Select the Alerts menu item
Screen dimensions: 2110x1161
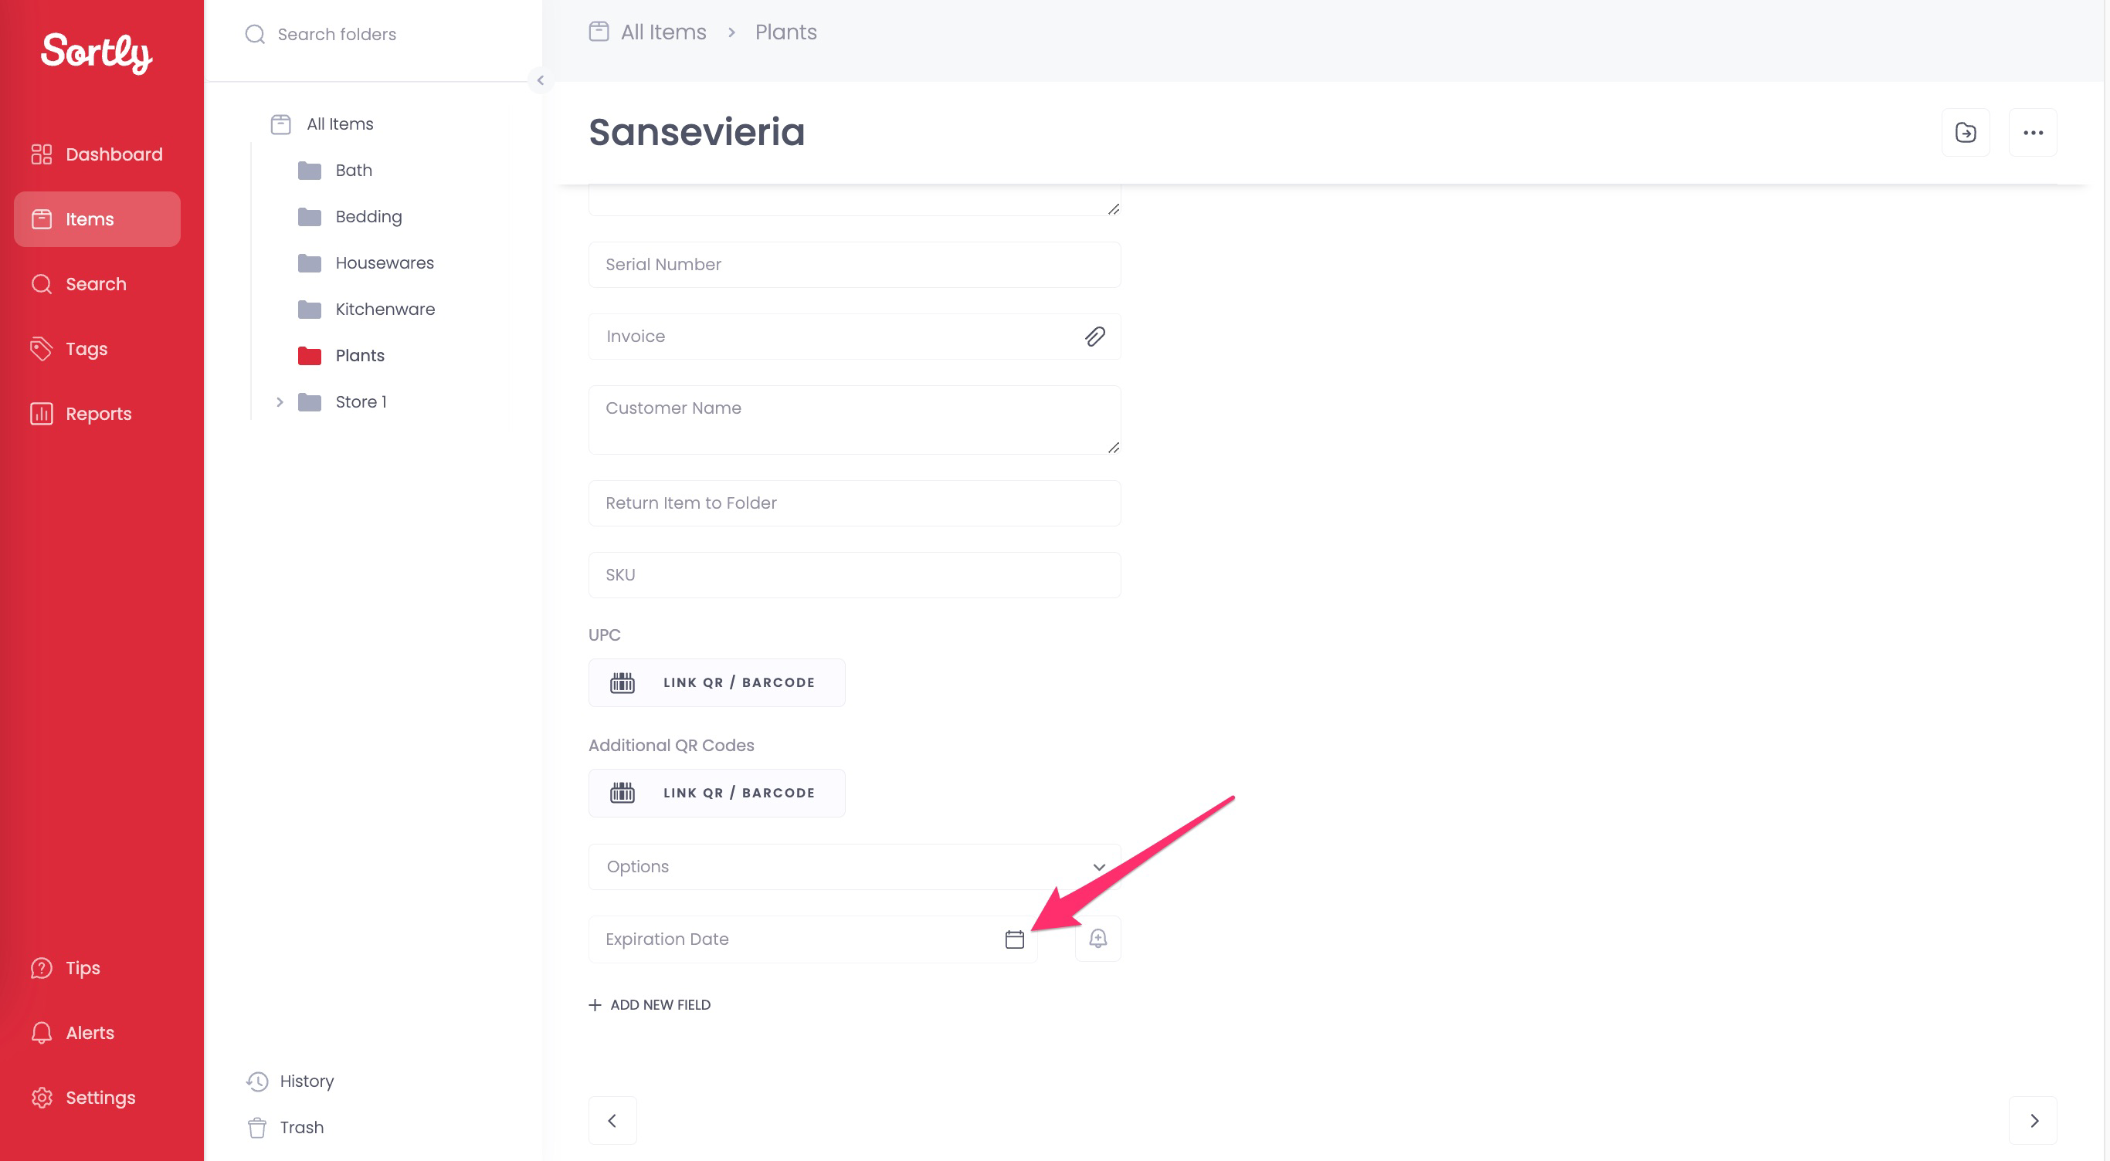(90, 1032)
